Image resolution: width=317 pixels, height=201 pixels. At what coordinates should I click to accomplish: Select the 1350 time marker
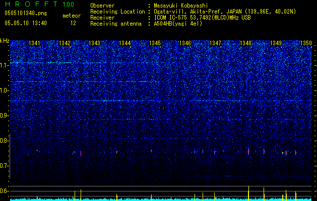[306, 43]
